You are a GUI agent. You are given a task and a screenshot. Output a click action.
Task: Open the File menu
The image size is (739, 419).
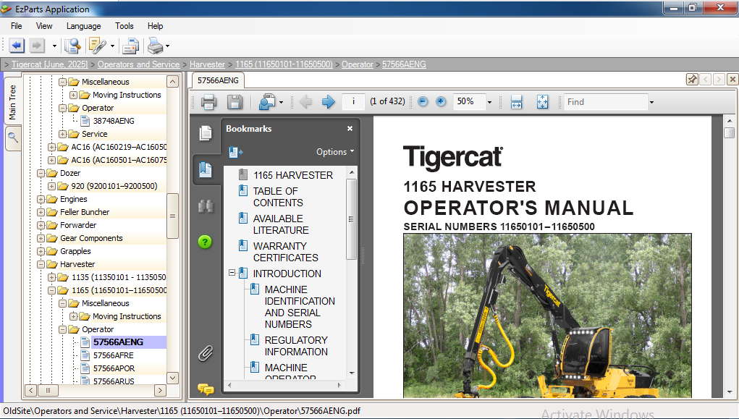tap(17, 26)
